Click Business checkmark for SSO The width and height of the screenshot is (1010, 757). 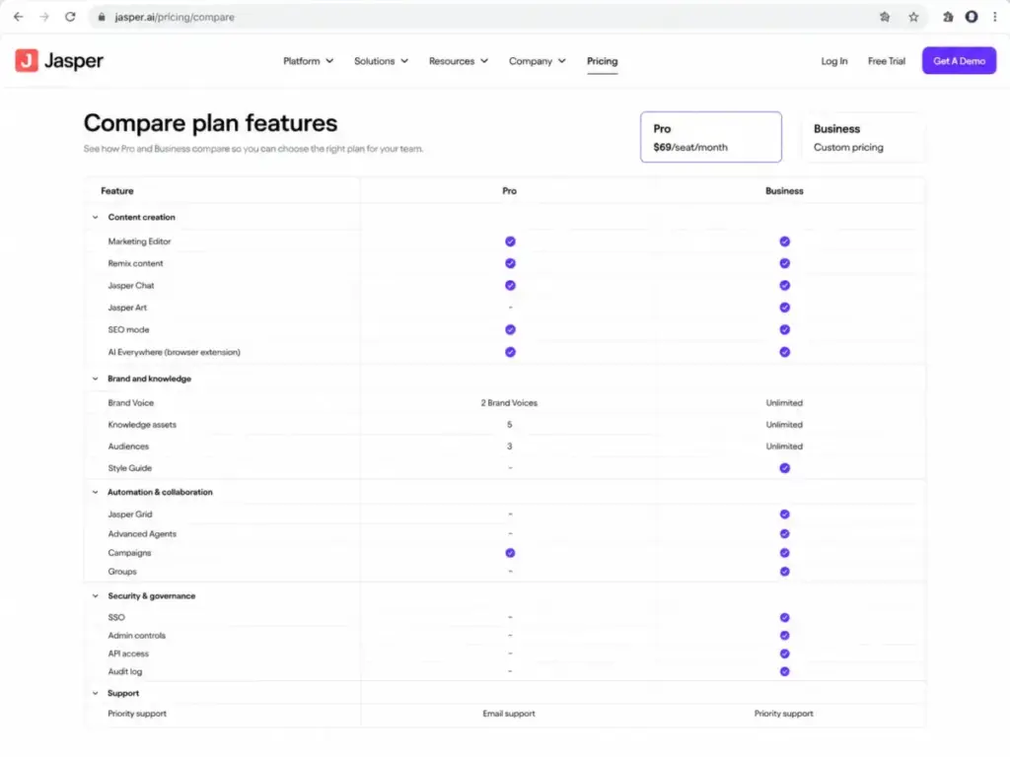click(784, 617)
